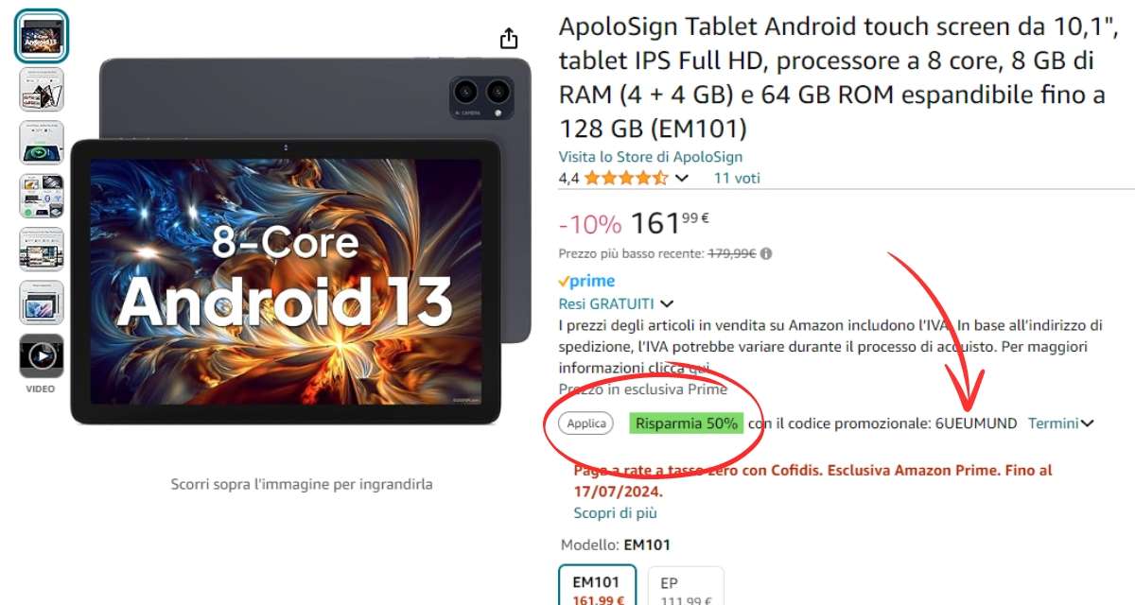Screen dimensions: 1135x605
Task: Open the 11 voti reviews link
Action: (737, 178)
